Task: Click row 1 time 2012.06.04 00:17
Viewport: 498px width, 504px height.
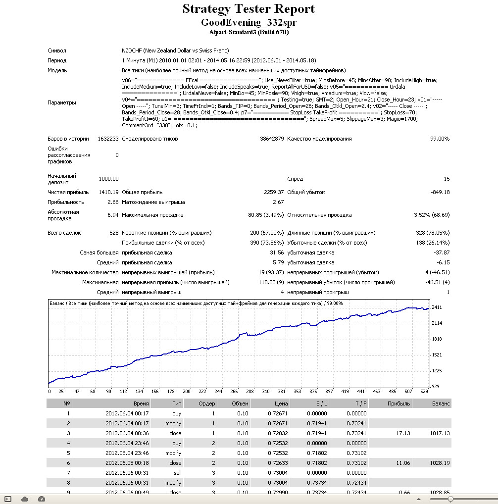Action: point(127,413)
